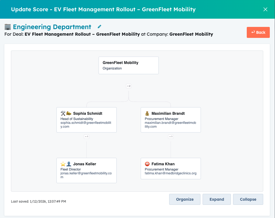Select the money bag icon on Maximilian Brandt's card
275x218 pixels.
(x=147, y=113)
